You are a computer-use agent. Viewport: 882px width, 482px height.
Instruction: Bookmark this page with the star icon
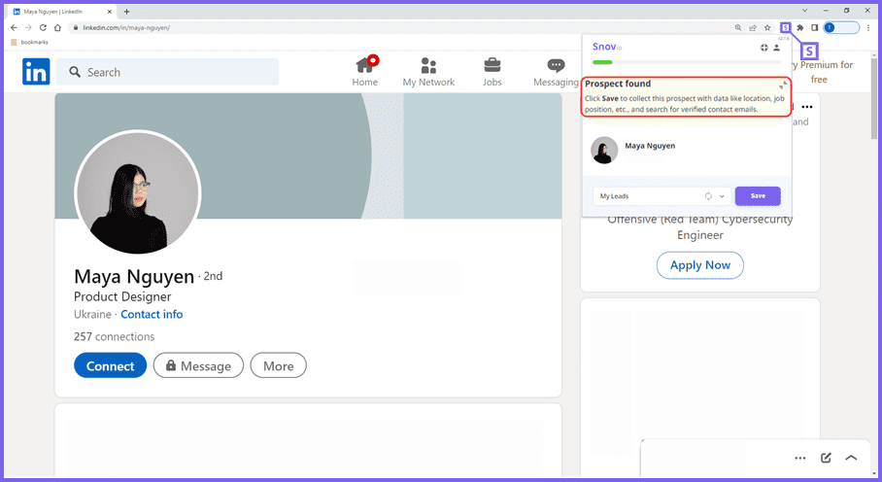766,27
